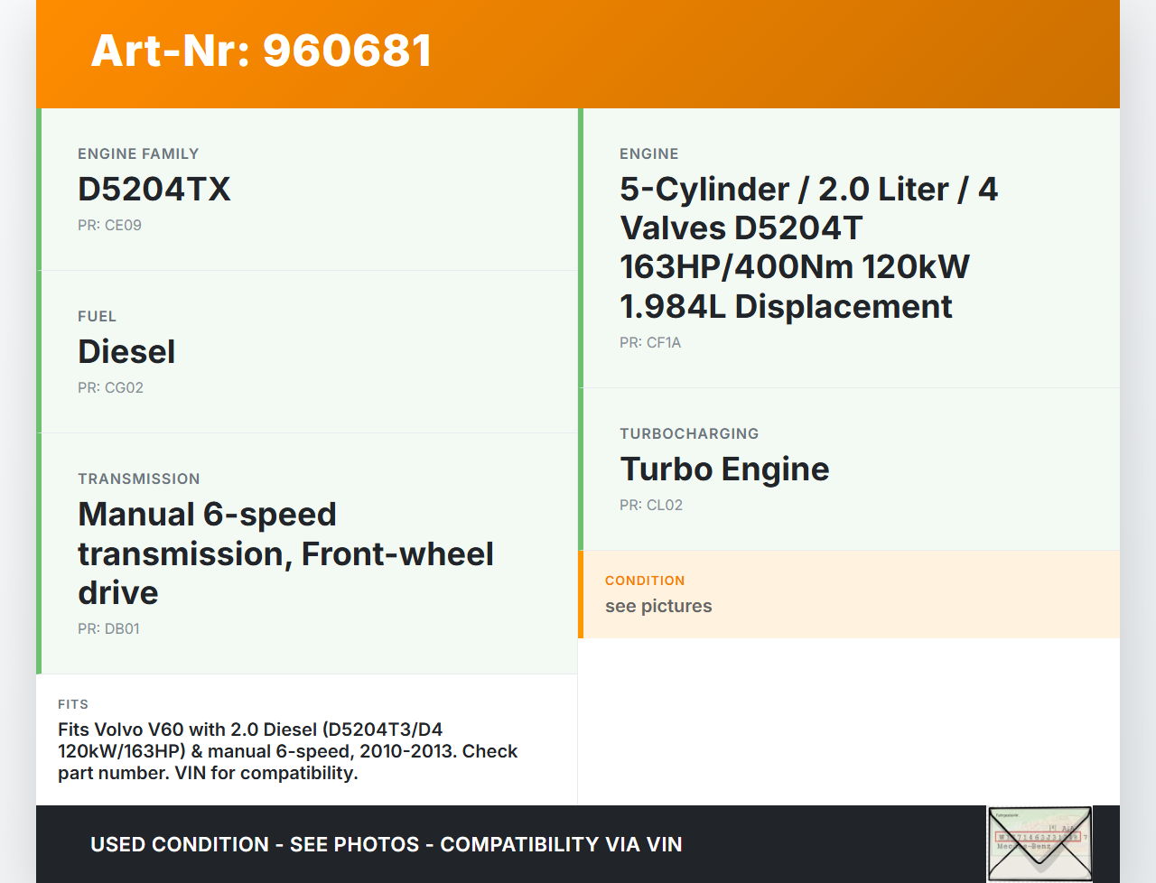Click the orange CONDITION label
The height and width of the screenshot is (883, 1156).
[645, 581]
